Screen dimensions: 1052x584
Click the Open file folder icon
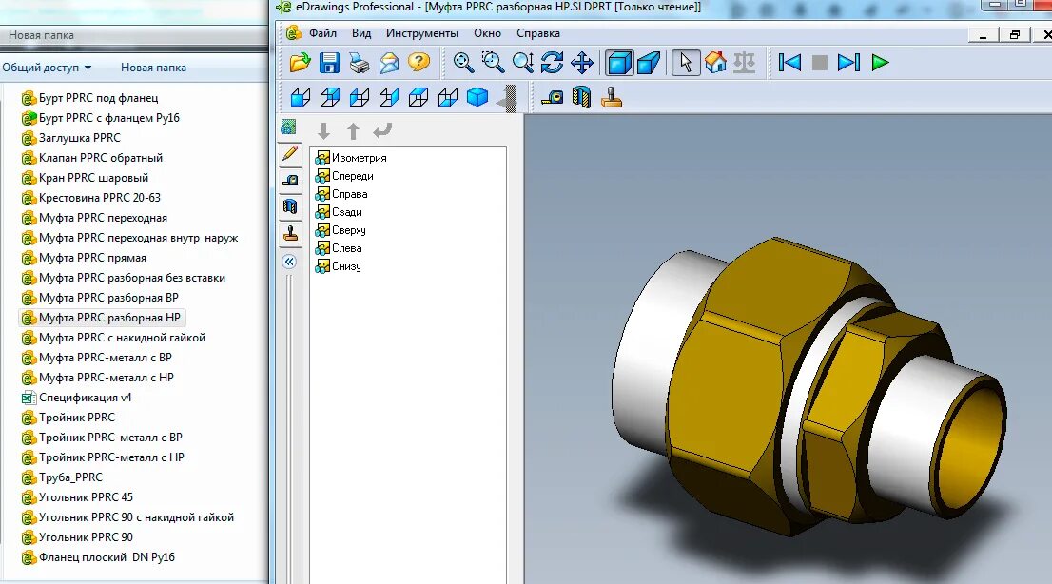coord(300,63)
